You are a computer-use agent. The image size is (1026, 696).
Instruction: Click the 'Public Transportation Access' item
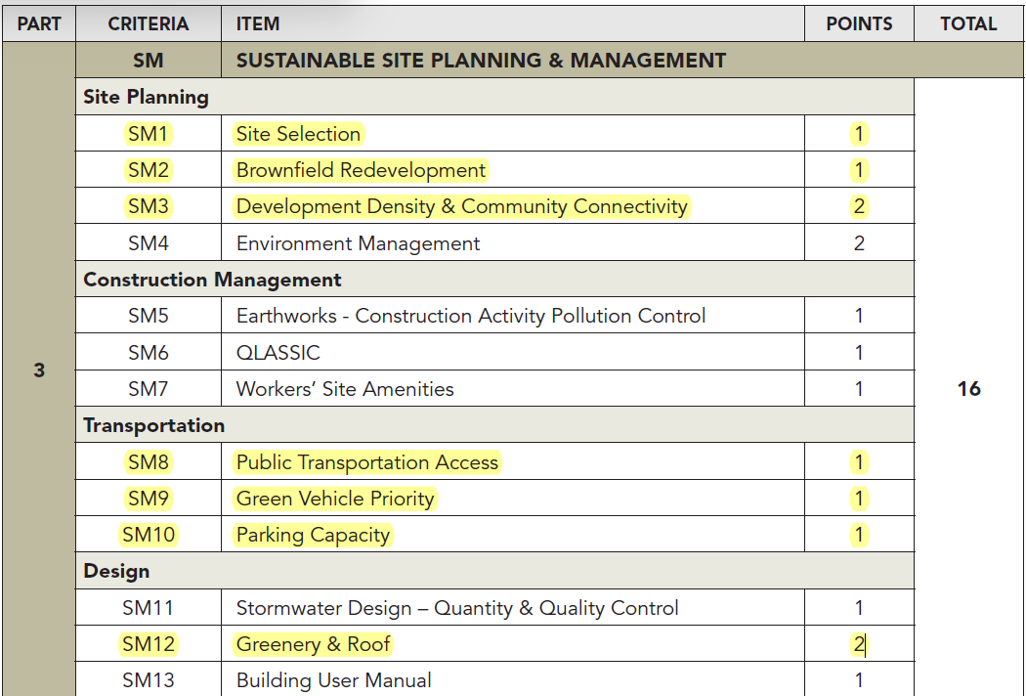tap(367, 462)
